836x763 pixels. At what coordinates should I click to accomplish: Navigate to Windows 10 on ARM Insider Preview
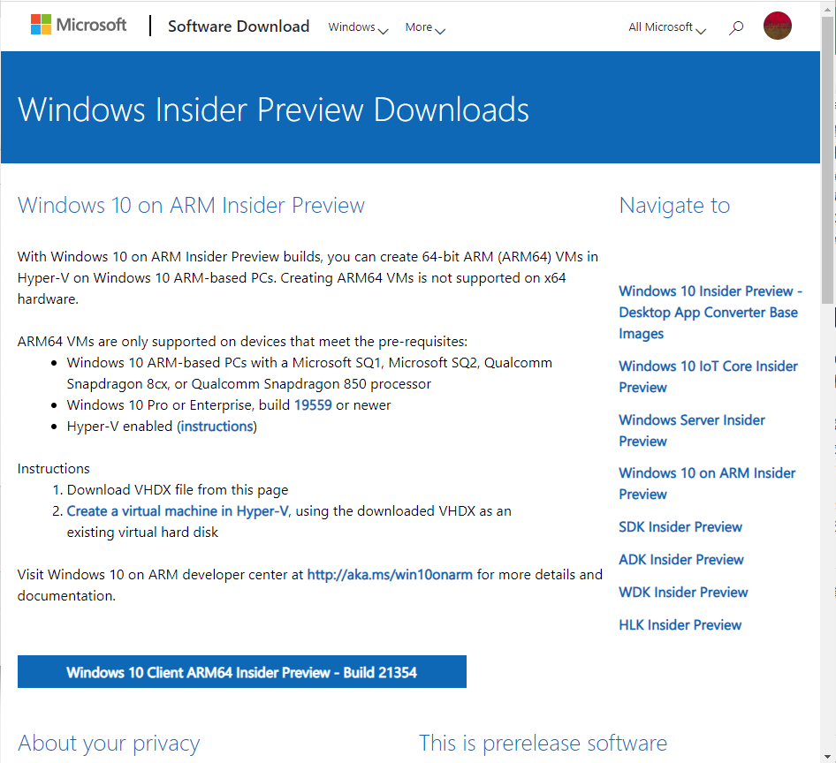click(x=707, y=483)
